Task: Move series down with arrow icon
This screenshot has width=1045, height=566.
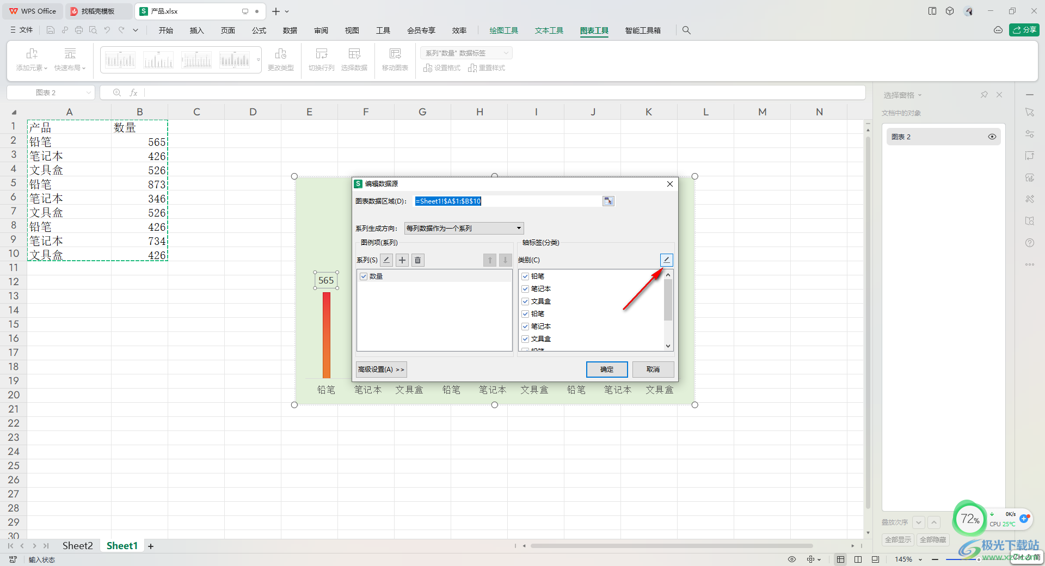Action: (505, 260)
